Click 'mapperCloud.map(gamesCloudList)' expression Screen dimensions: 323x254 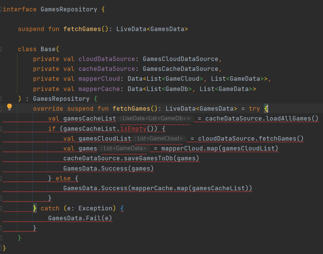tap(220, 149)
